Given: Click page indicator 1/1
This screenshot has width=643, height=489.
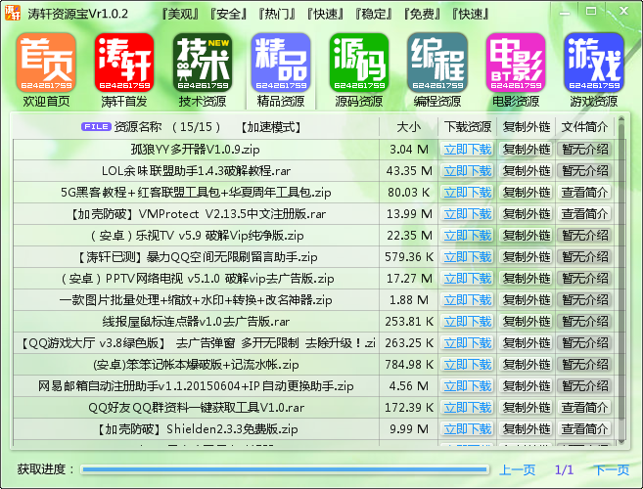Looking at the screenshot, I should 564,469.
